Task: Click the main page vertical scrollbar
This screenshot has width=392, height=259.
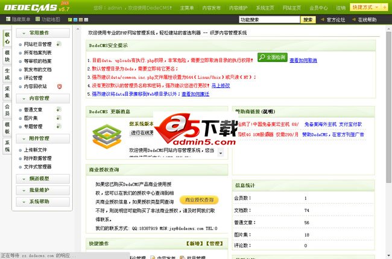Action: pos(389,107)
